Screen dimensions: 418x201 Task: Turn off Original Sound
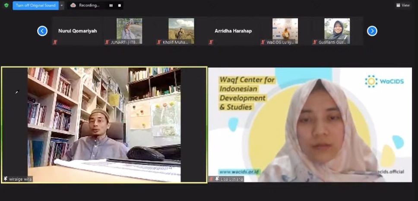tap(35, 5)
